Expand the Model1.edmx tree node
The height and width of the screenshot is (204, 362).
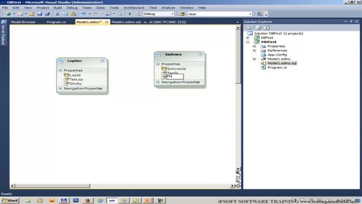click(255, 59)
